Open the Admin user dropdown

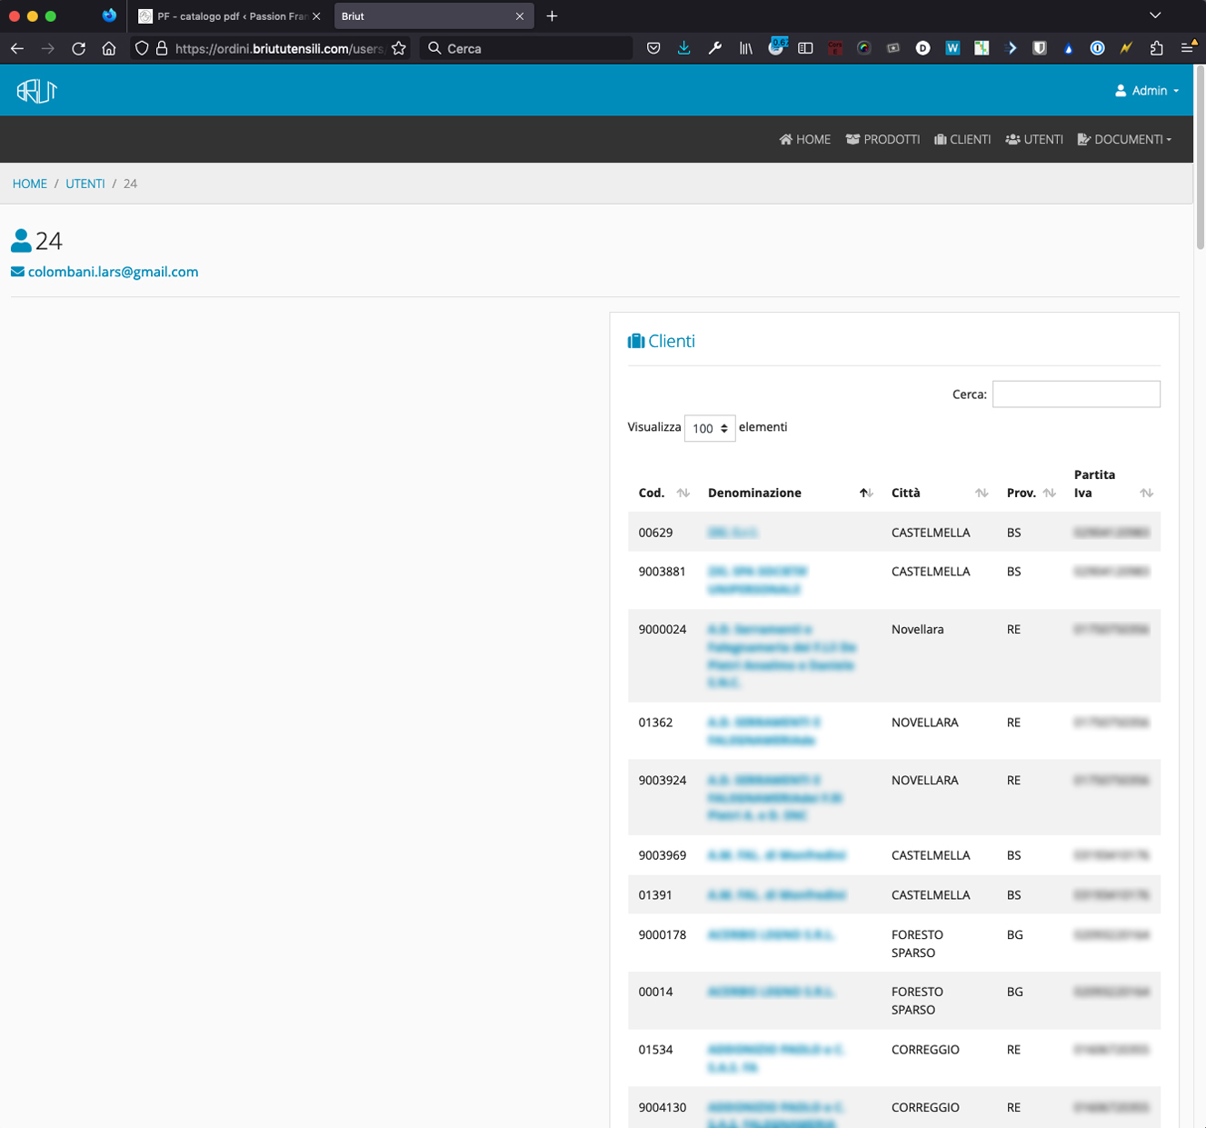pos(1147,91)
